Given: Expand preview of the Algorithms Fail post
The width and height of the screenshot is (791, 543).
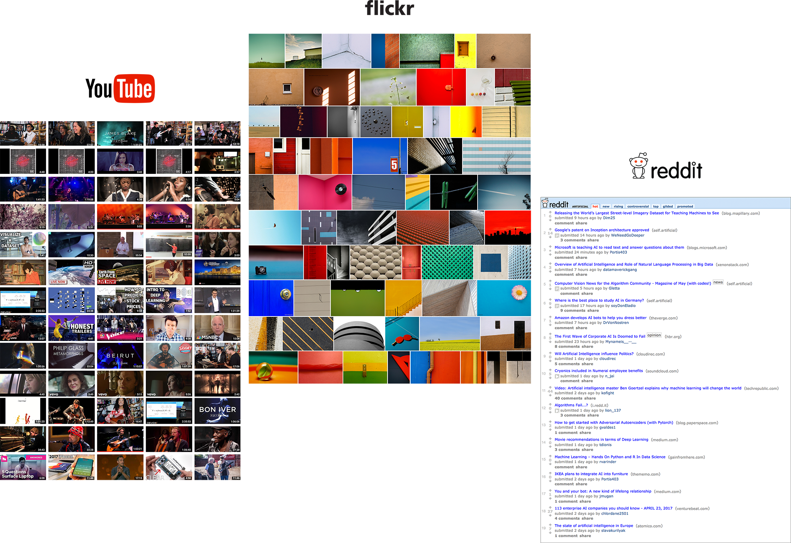Looking at the screenshot, I should 557,411.
